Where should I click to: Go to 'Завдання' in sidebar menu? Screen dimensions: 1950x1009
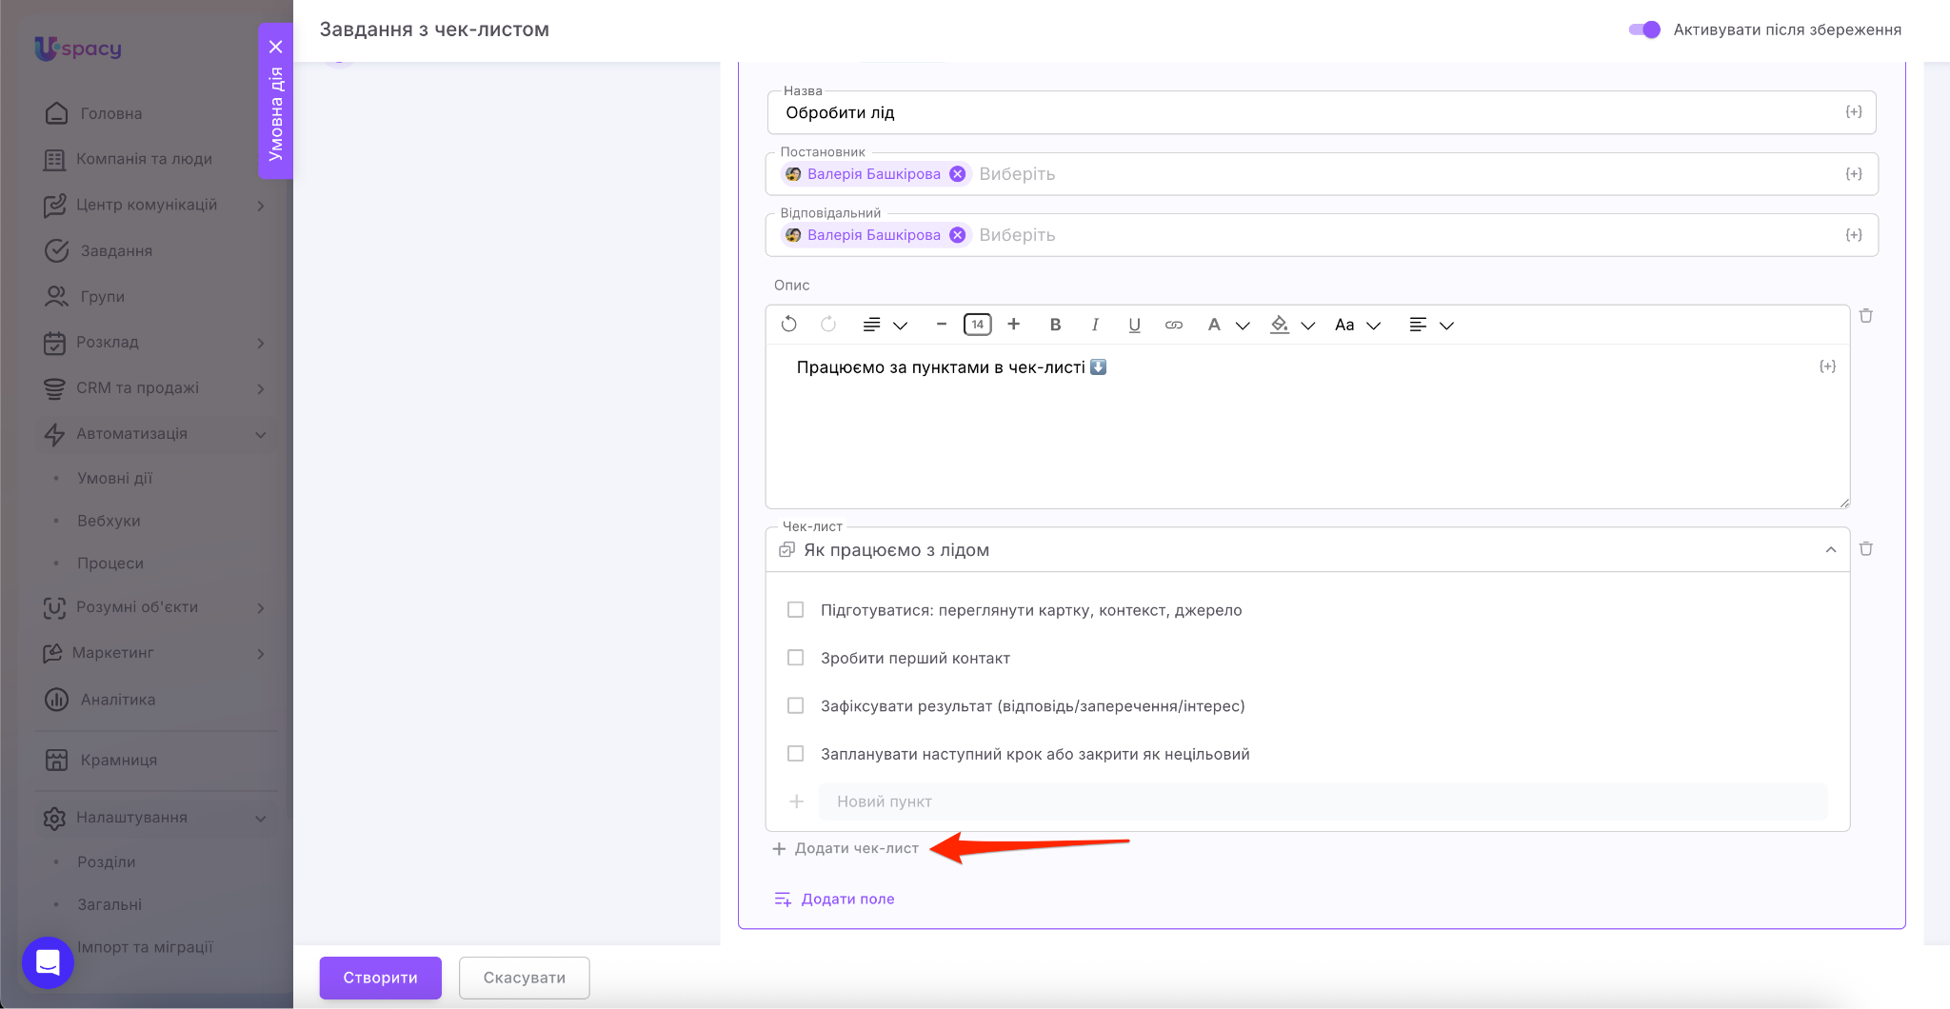(116, 250)
